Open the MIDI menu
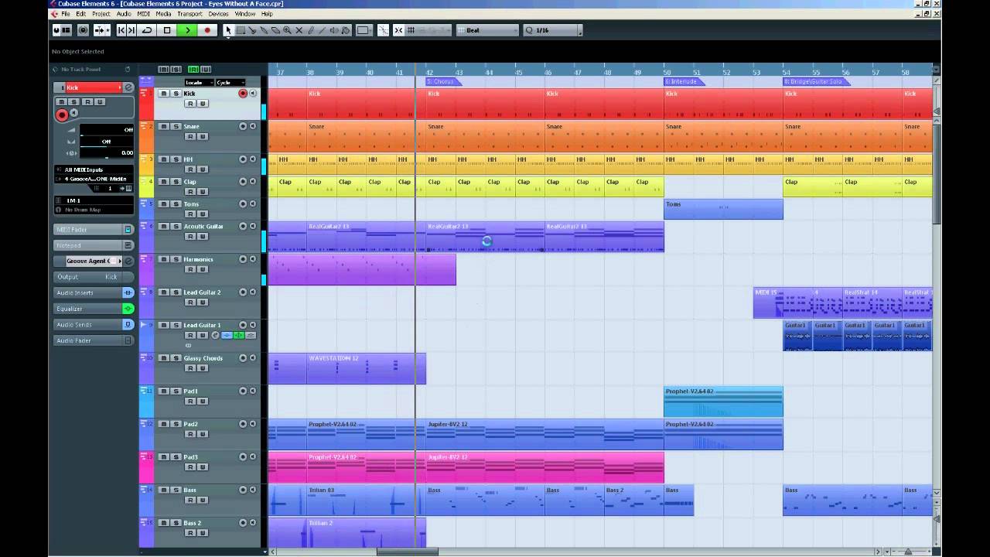The image size is (990, 557). pos(144,14)
